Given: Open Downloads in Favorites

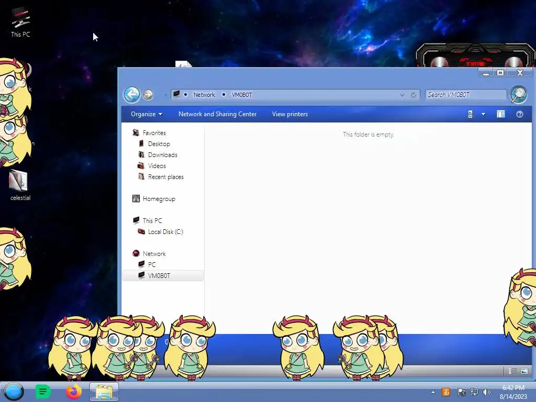Looking at the screenshot, I should pos(163,155).
